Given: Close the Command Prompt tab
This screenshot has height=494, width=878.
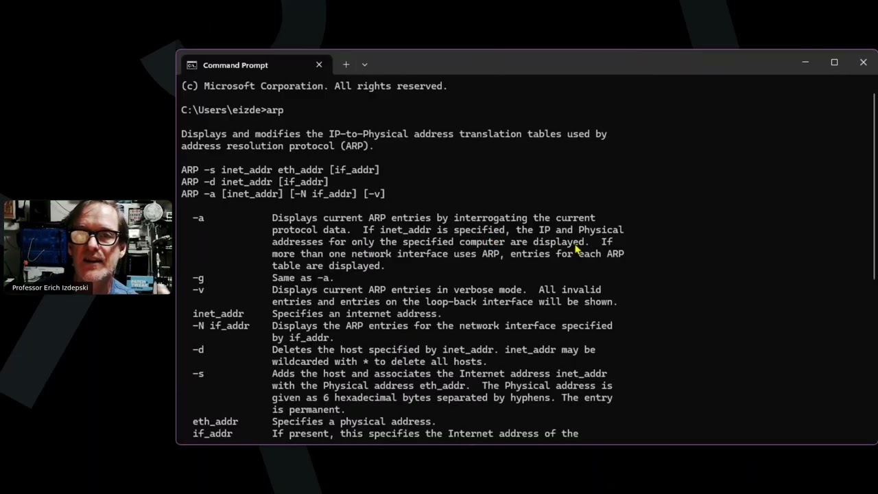Looking at the screenshot, I should pyautogui.click(x=319, y=64).
